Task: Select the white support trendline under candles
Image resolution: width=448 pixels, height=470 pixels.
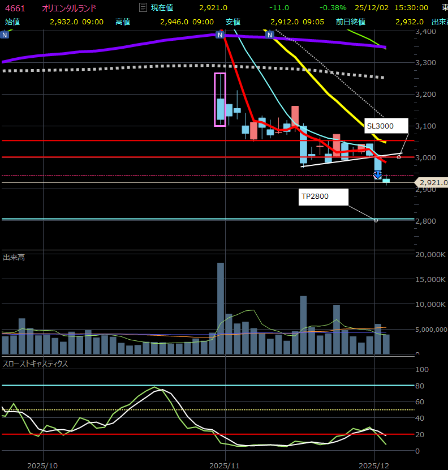Action: tap(351, 160)
